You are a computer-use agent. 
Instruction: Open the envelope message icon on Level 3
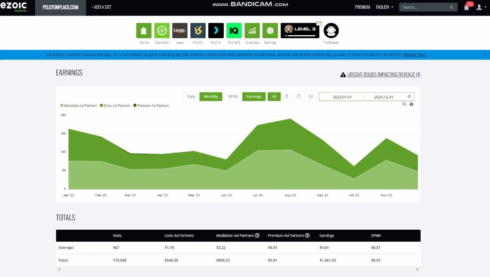click(x=319, y=23)
